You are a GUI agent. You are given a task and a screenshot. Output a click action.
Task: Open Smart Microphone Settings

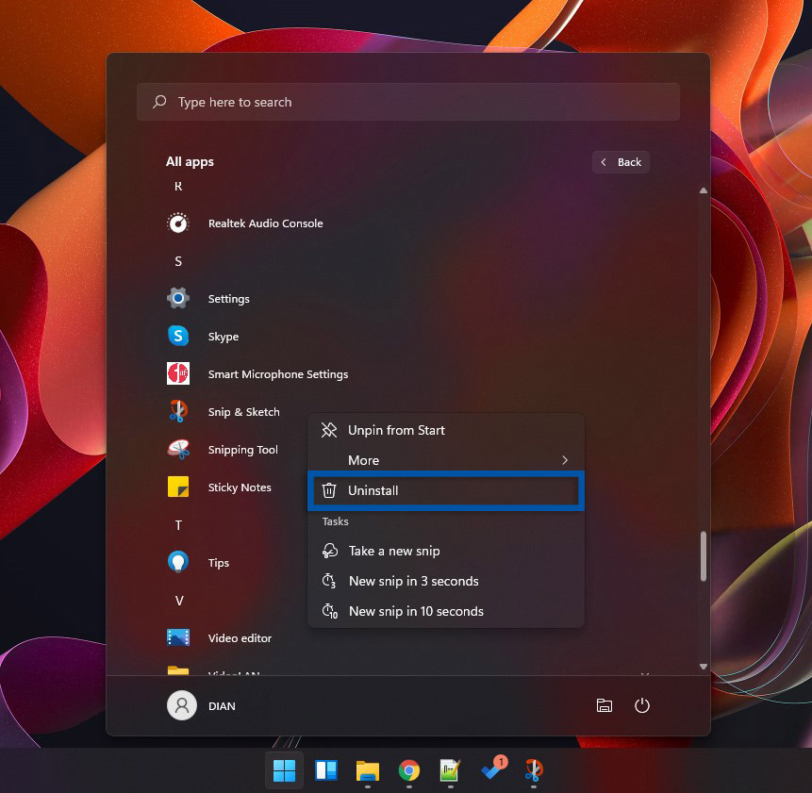point(277,373)
